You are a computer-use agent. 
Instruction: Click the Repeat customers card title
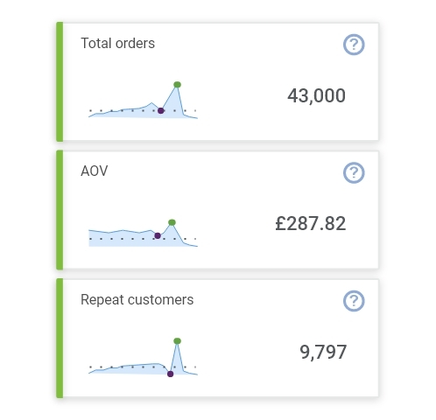point(137,299)
